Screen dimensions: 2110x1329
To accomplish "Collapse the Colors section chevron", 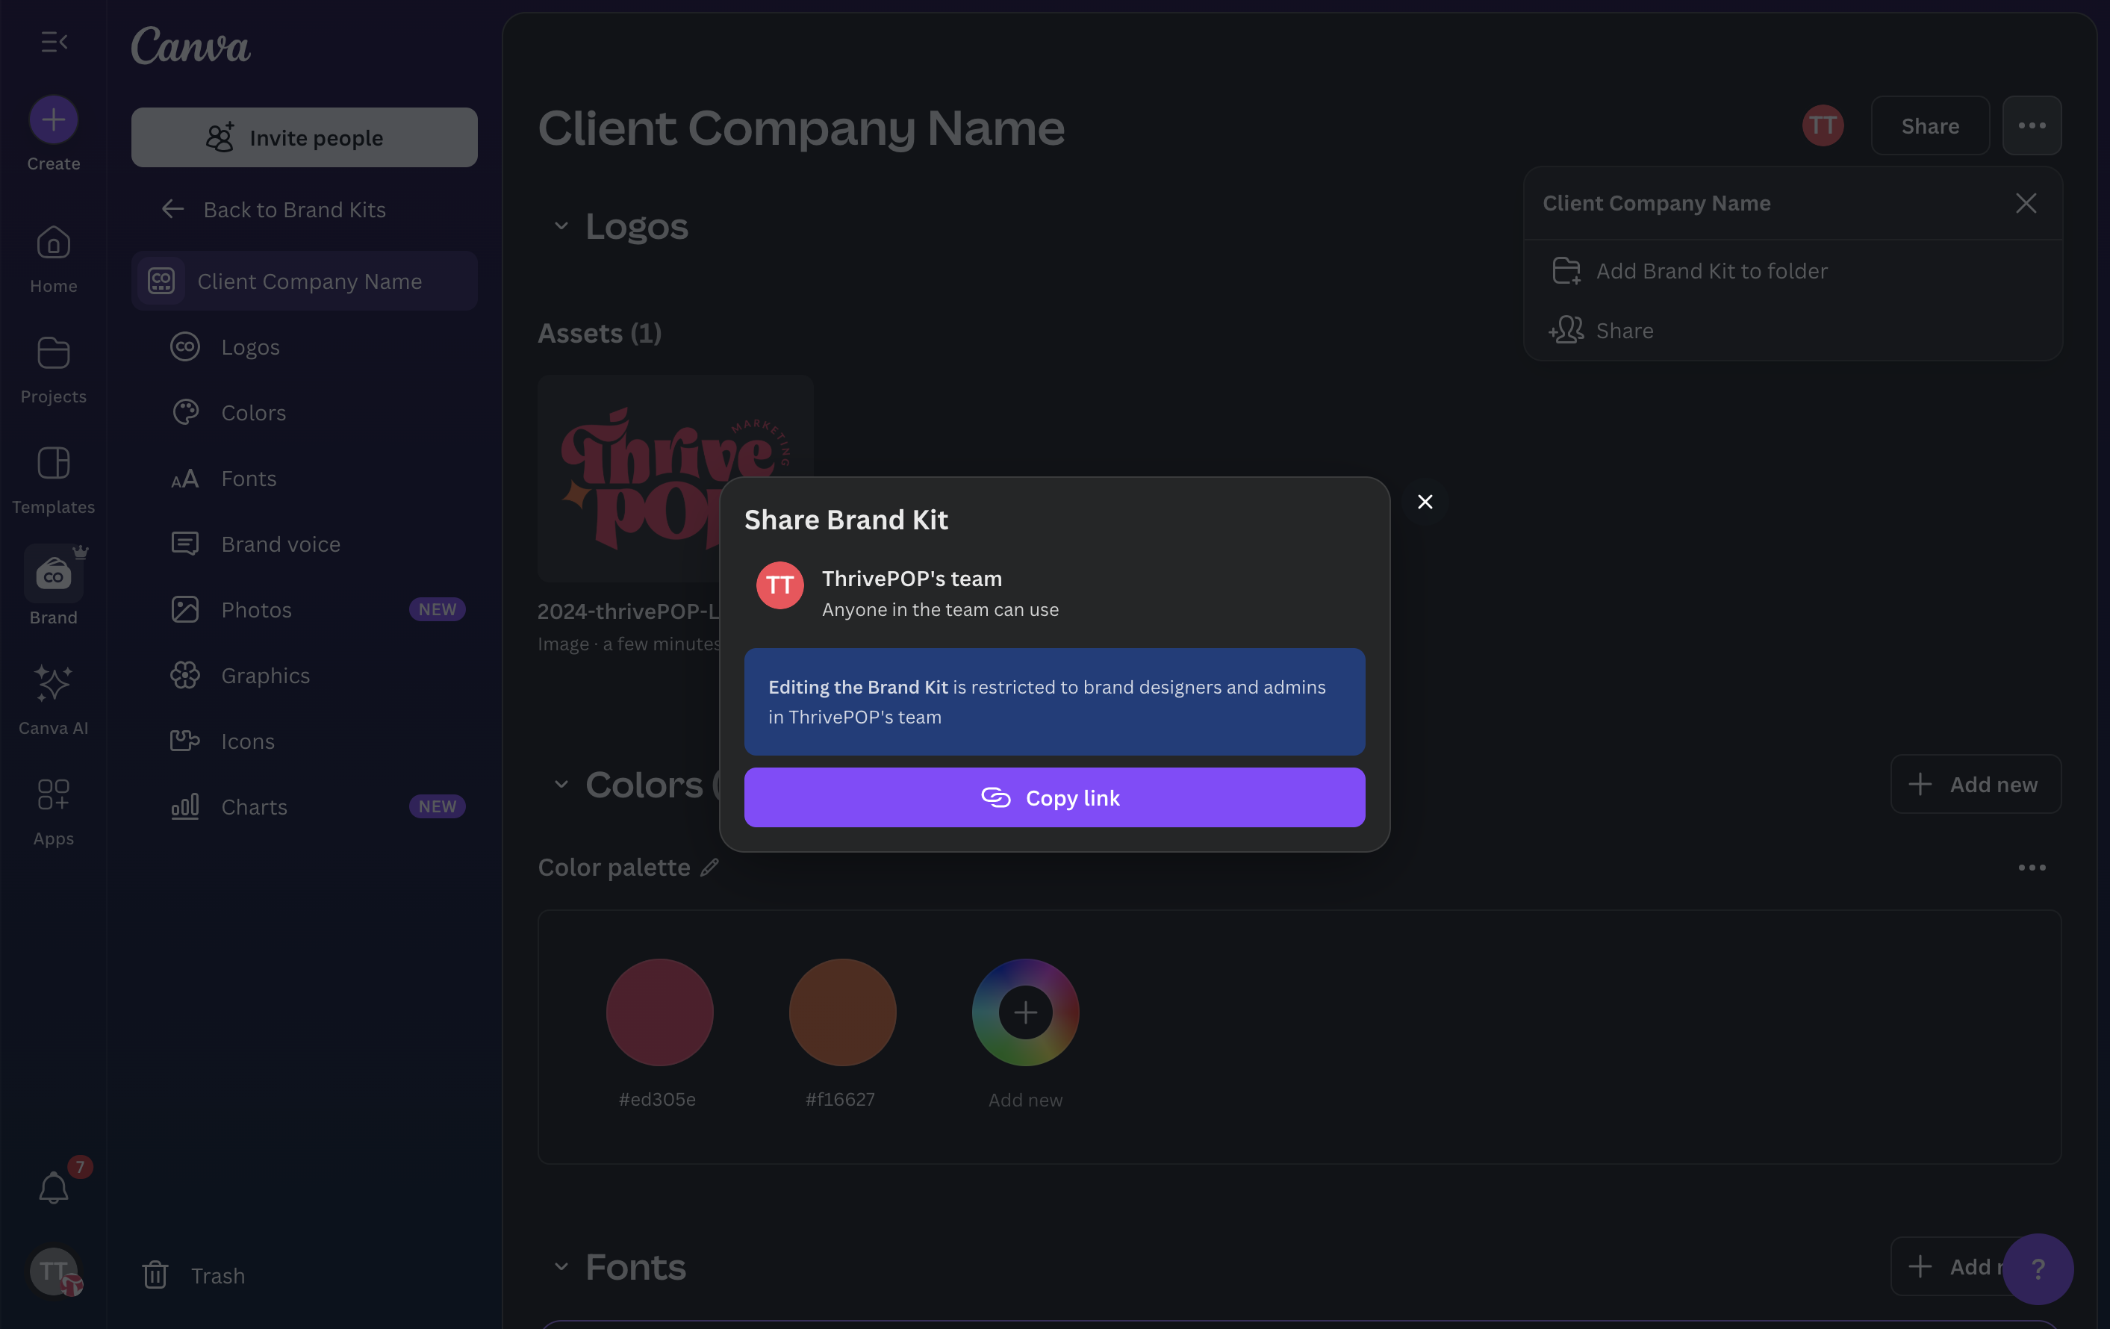I will pos(561,784).
